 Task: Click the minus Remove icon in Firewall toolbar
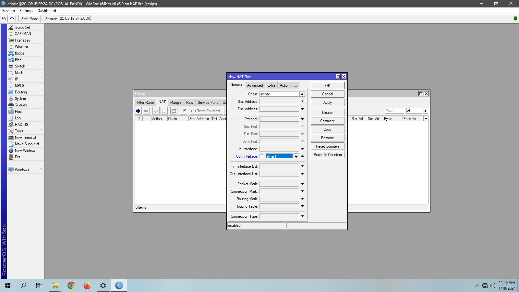146,111
